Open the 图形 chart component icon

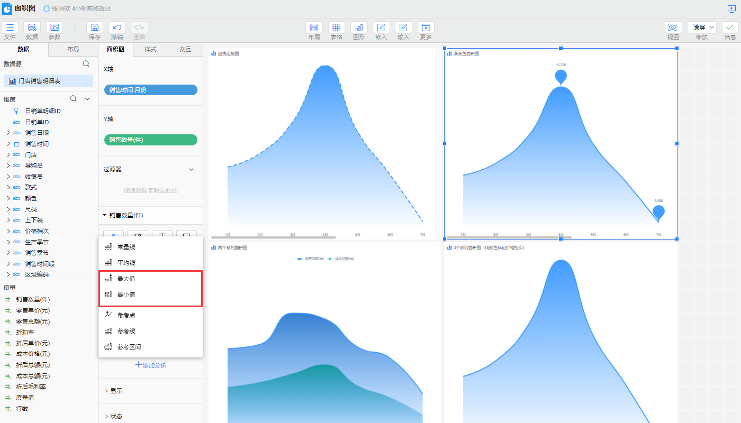(359, 27)
